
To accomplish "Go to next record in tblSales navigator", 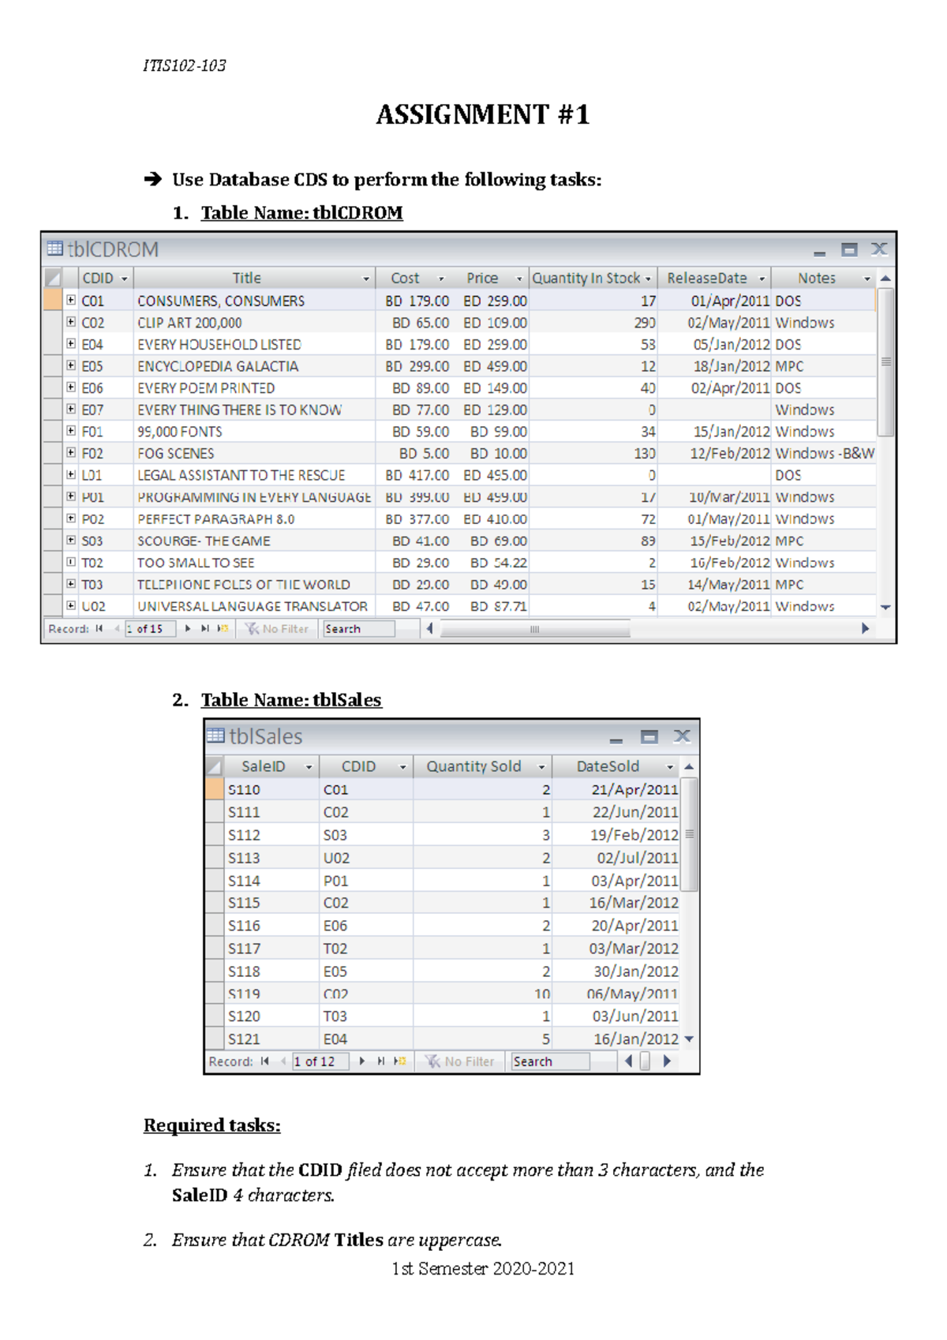I will [362, 1061].
